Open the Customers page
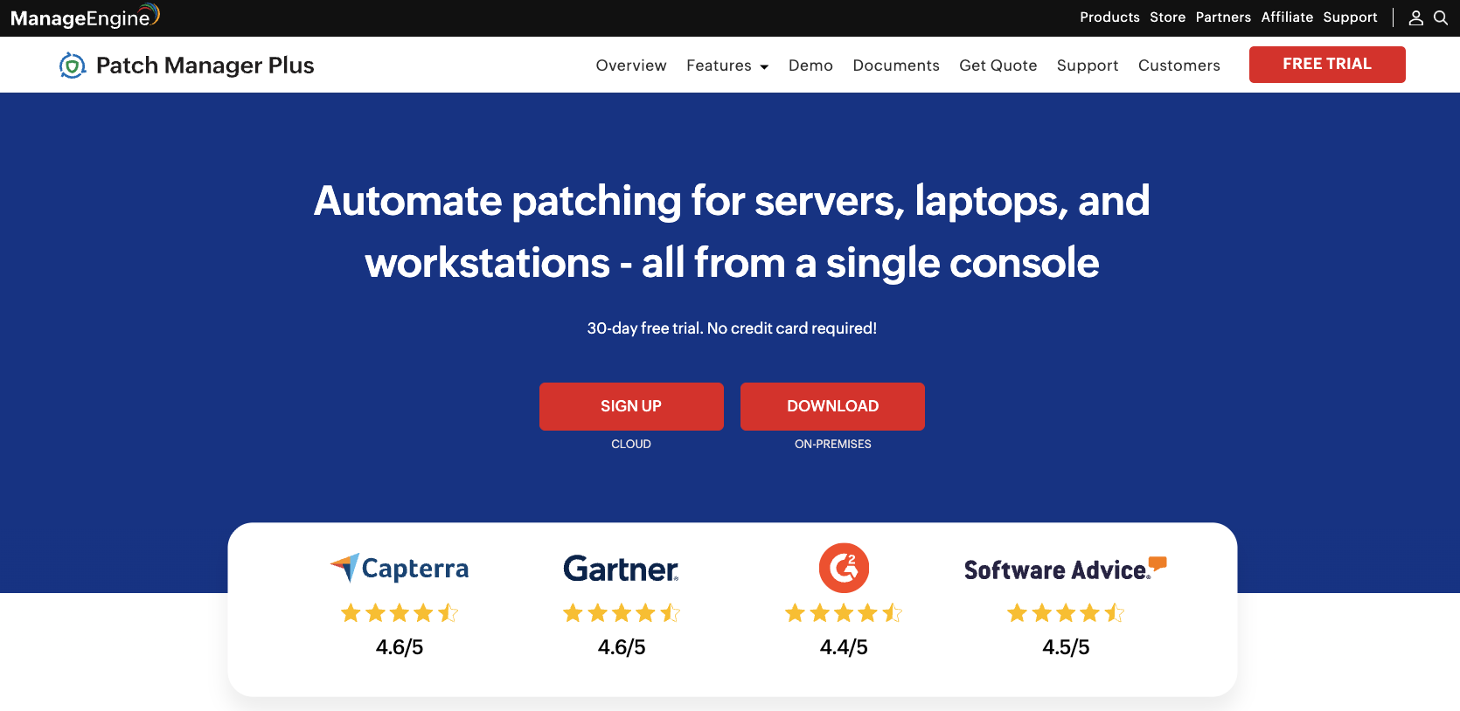Viewport: 1460px width, 711px height. 1179,66
